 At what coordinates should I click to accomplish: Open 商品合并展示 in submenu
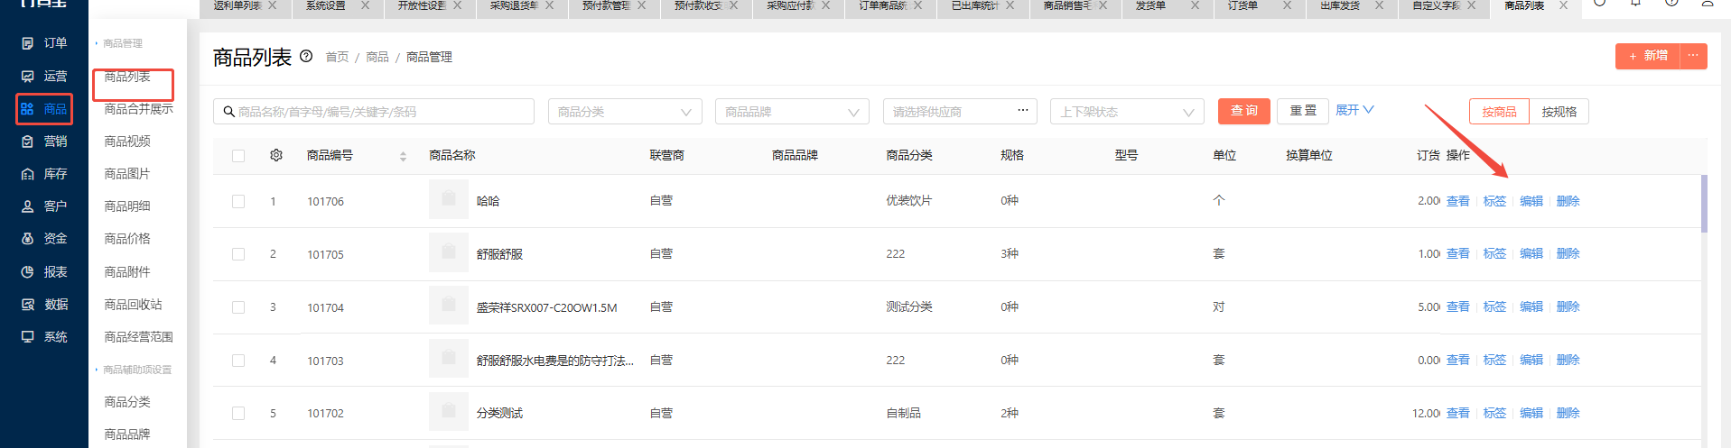(138, 109)
